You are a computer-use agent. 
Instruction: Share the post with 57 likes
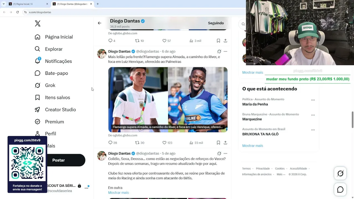click(225, 41)
